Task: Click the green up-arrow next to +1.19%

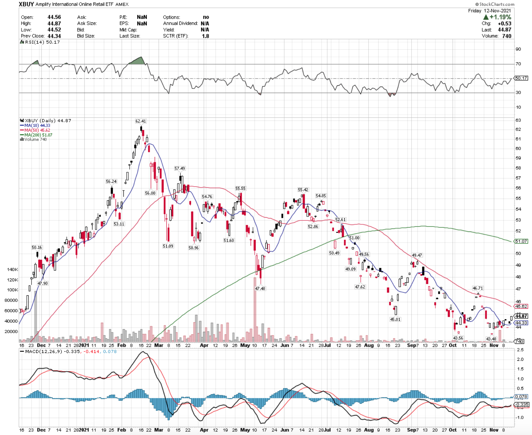Action: pyautogui.click(x=486, y=17)
